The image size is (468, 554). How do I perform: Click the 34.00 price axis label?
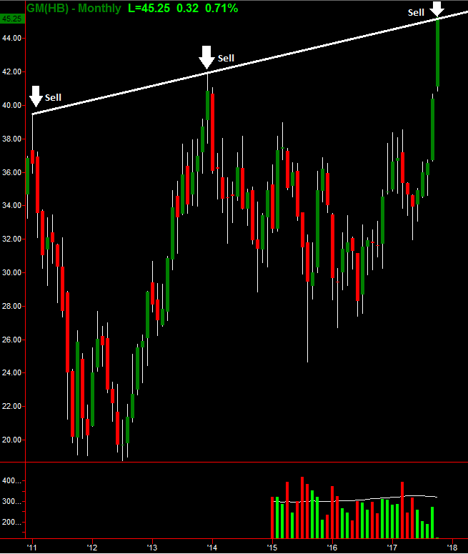(x=12, y=205)
